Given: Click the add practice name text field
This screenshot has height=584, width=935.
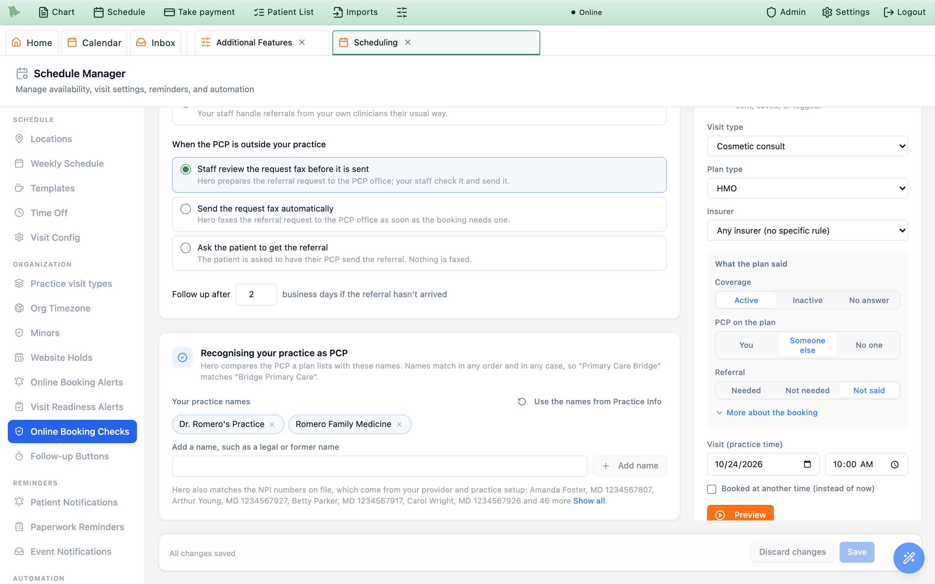Looking at the screenshot, I should pos(380,466).
